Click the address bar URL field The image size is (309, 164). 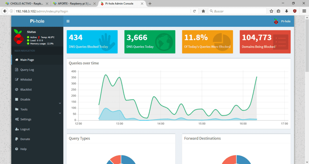coord(102,11)
